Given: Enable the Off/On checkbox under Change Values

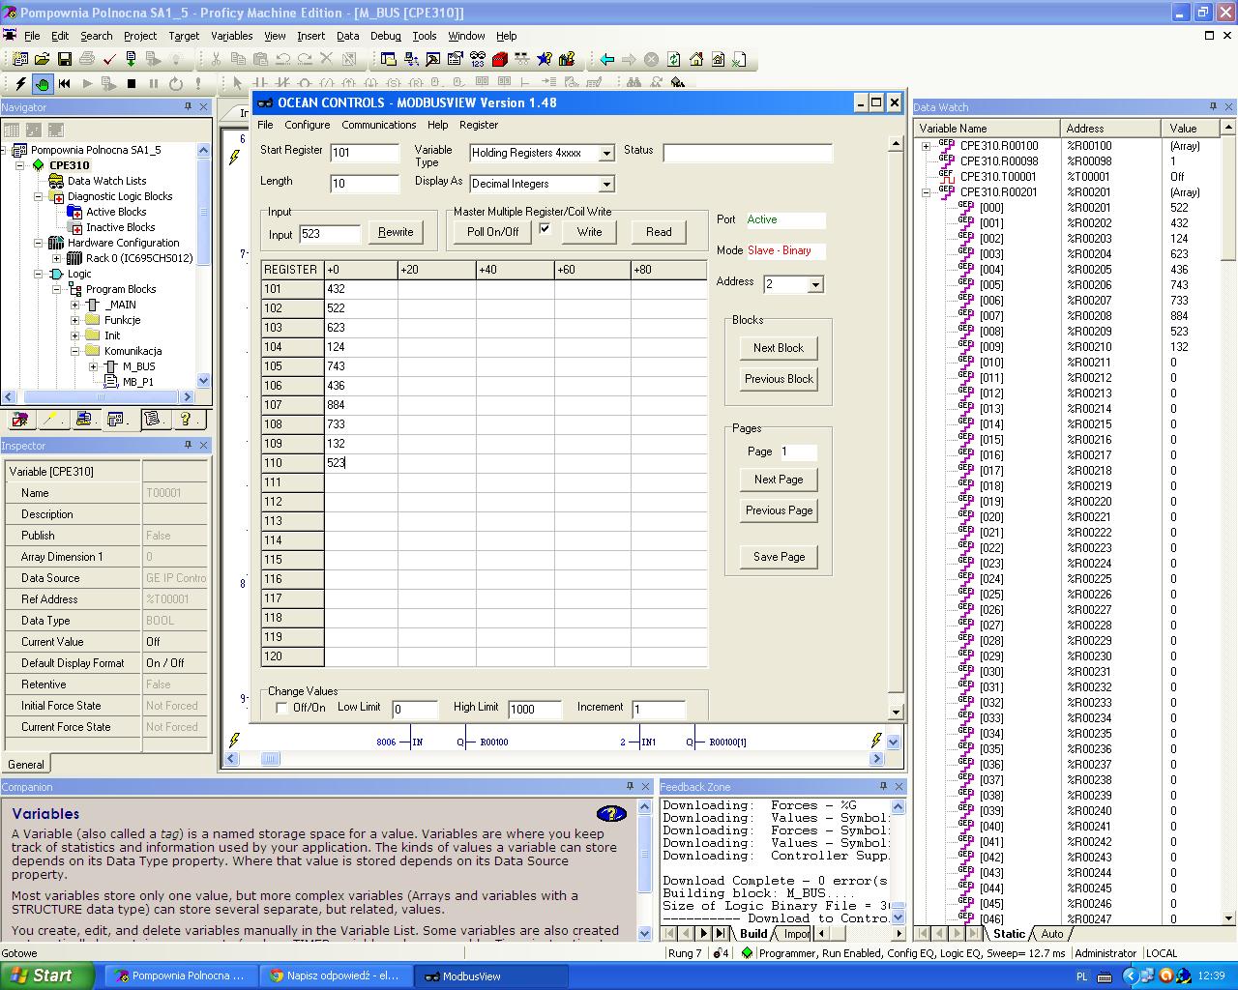Looking at the screenshot, I should [281, 708].
